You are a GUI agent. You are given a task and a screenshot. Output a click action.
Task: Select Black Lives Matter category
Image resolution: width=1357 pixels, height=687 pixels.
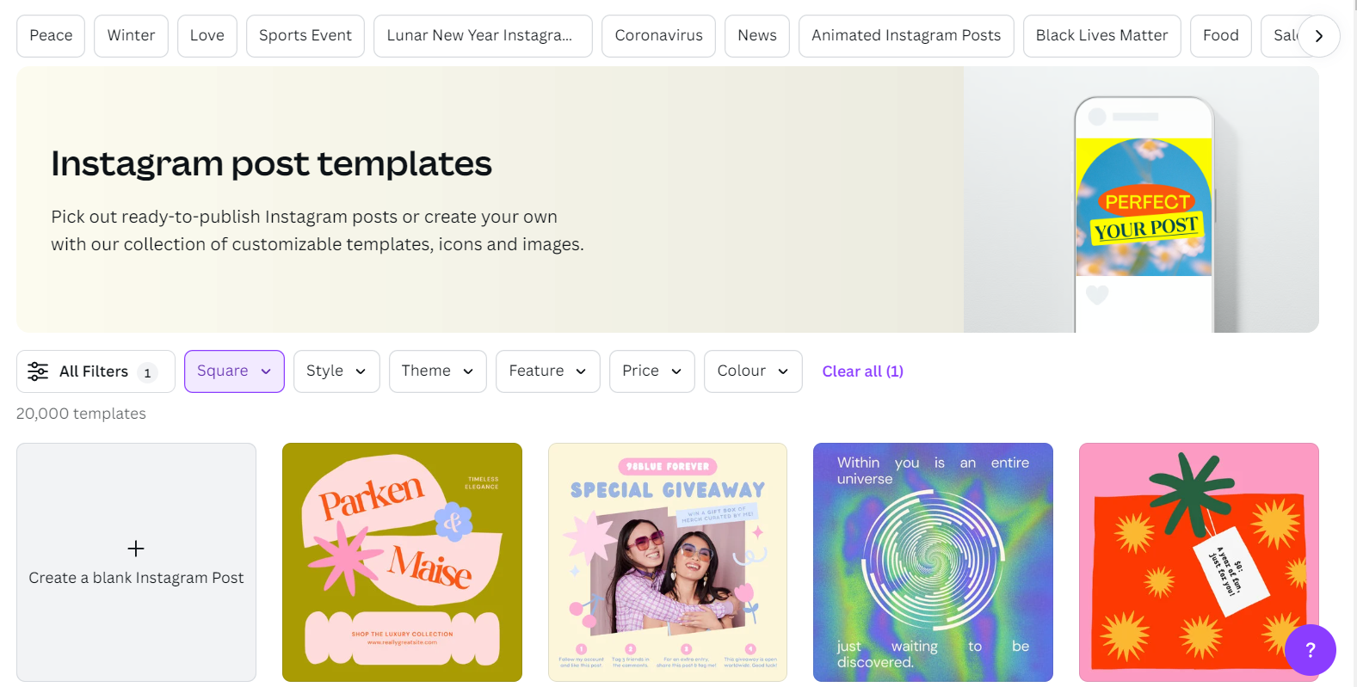point(1101,36)
